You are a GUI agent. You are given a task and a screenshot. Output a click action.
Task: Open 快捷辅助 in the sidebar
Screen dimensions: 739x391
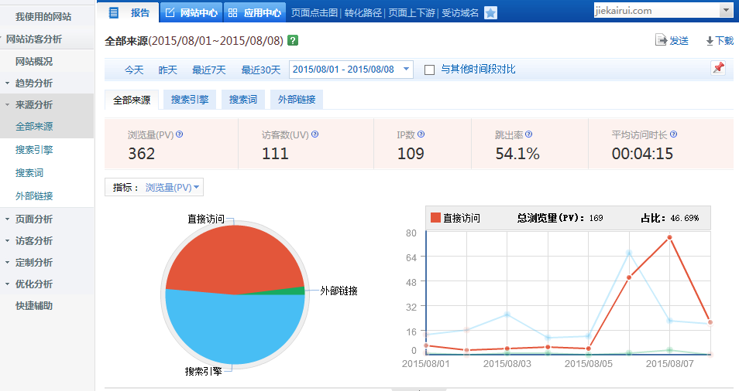pos(34,306)
